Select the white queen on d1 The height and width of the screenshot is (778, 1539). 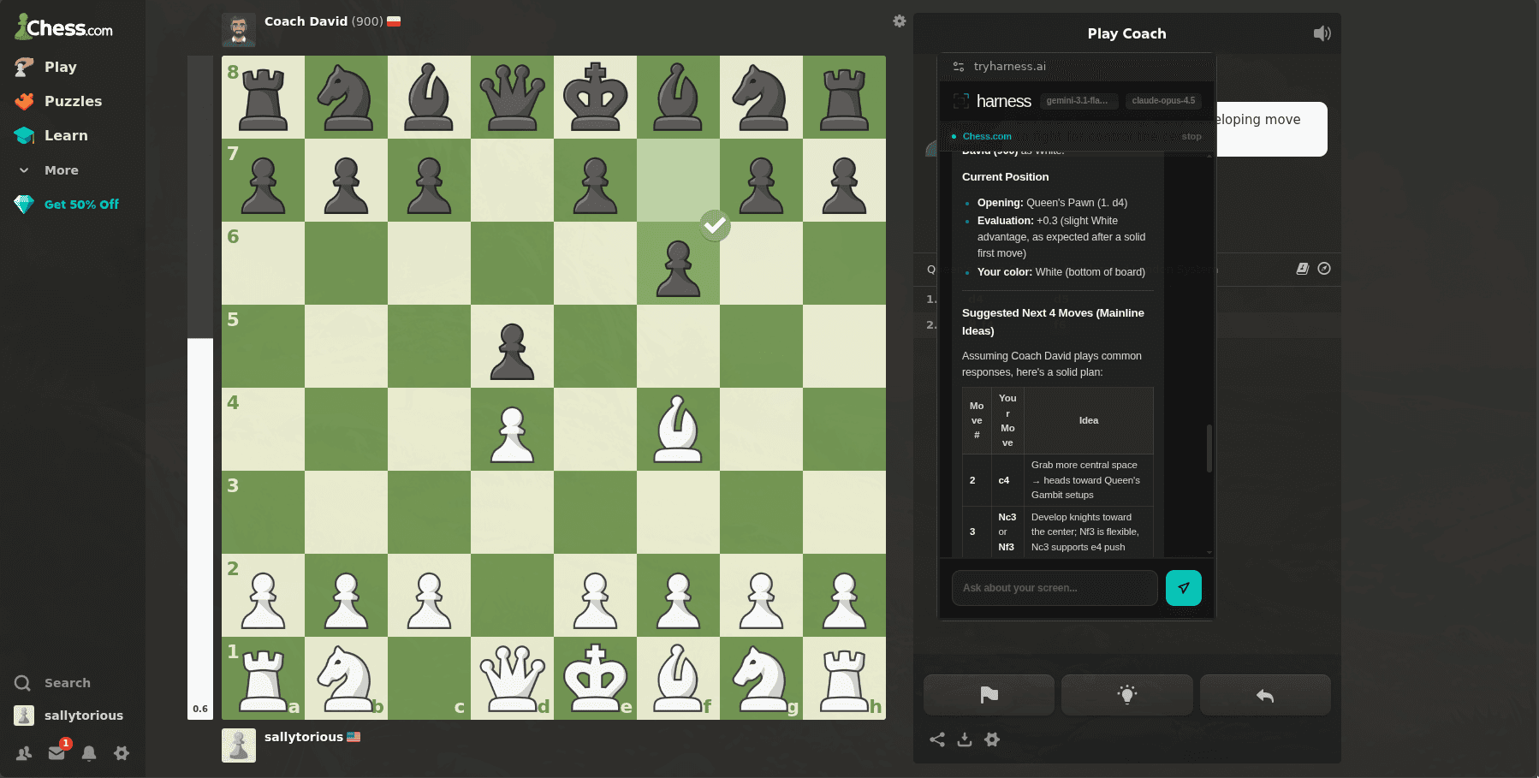(512, 678)
